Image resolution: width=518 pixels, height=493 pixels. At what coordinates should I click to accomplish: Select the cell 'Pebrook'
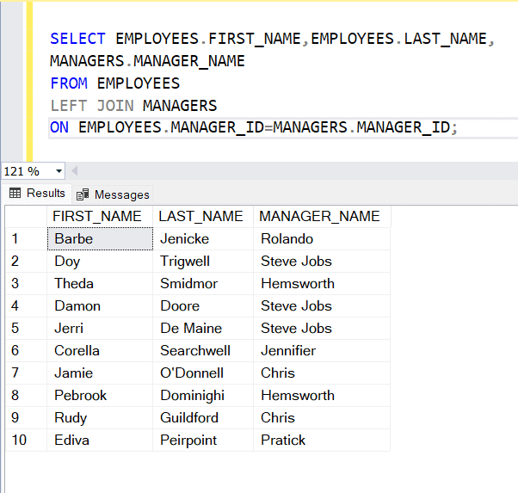[x=100, y=396]
